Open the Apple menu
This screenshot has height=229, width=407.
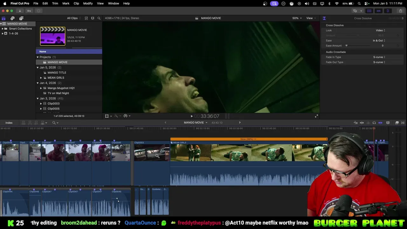pos(5,3)
